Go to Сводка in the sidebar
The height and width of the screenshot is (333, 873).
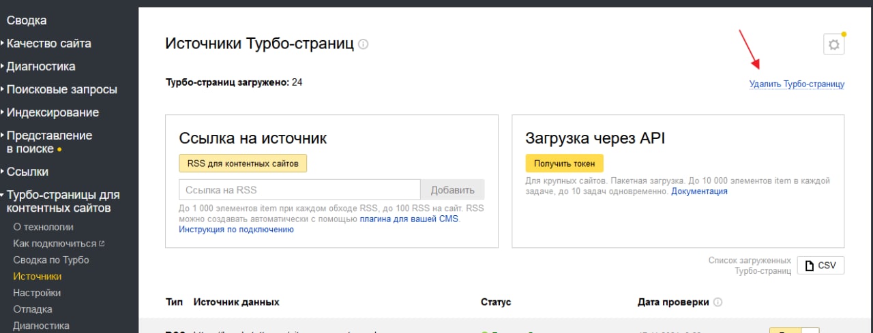[x=27, y=20]
